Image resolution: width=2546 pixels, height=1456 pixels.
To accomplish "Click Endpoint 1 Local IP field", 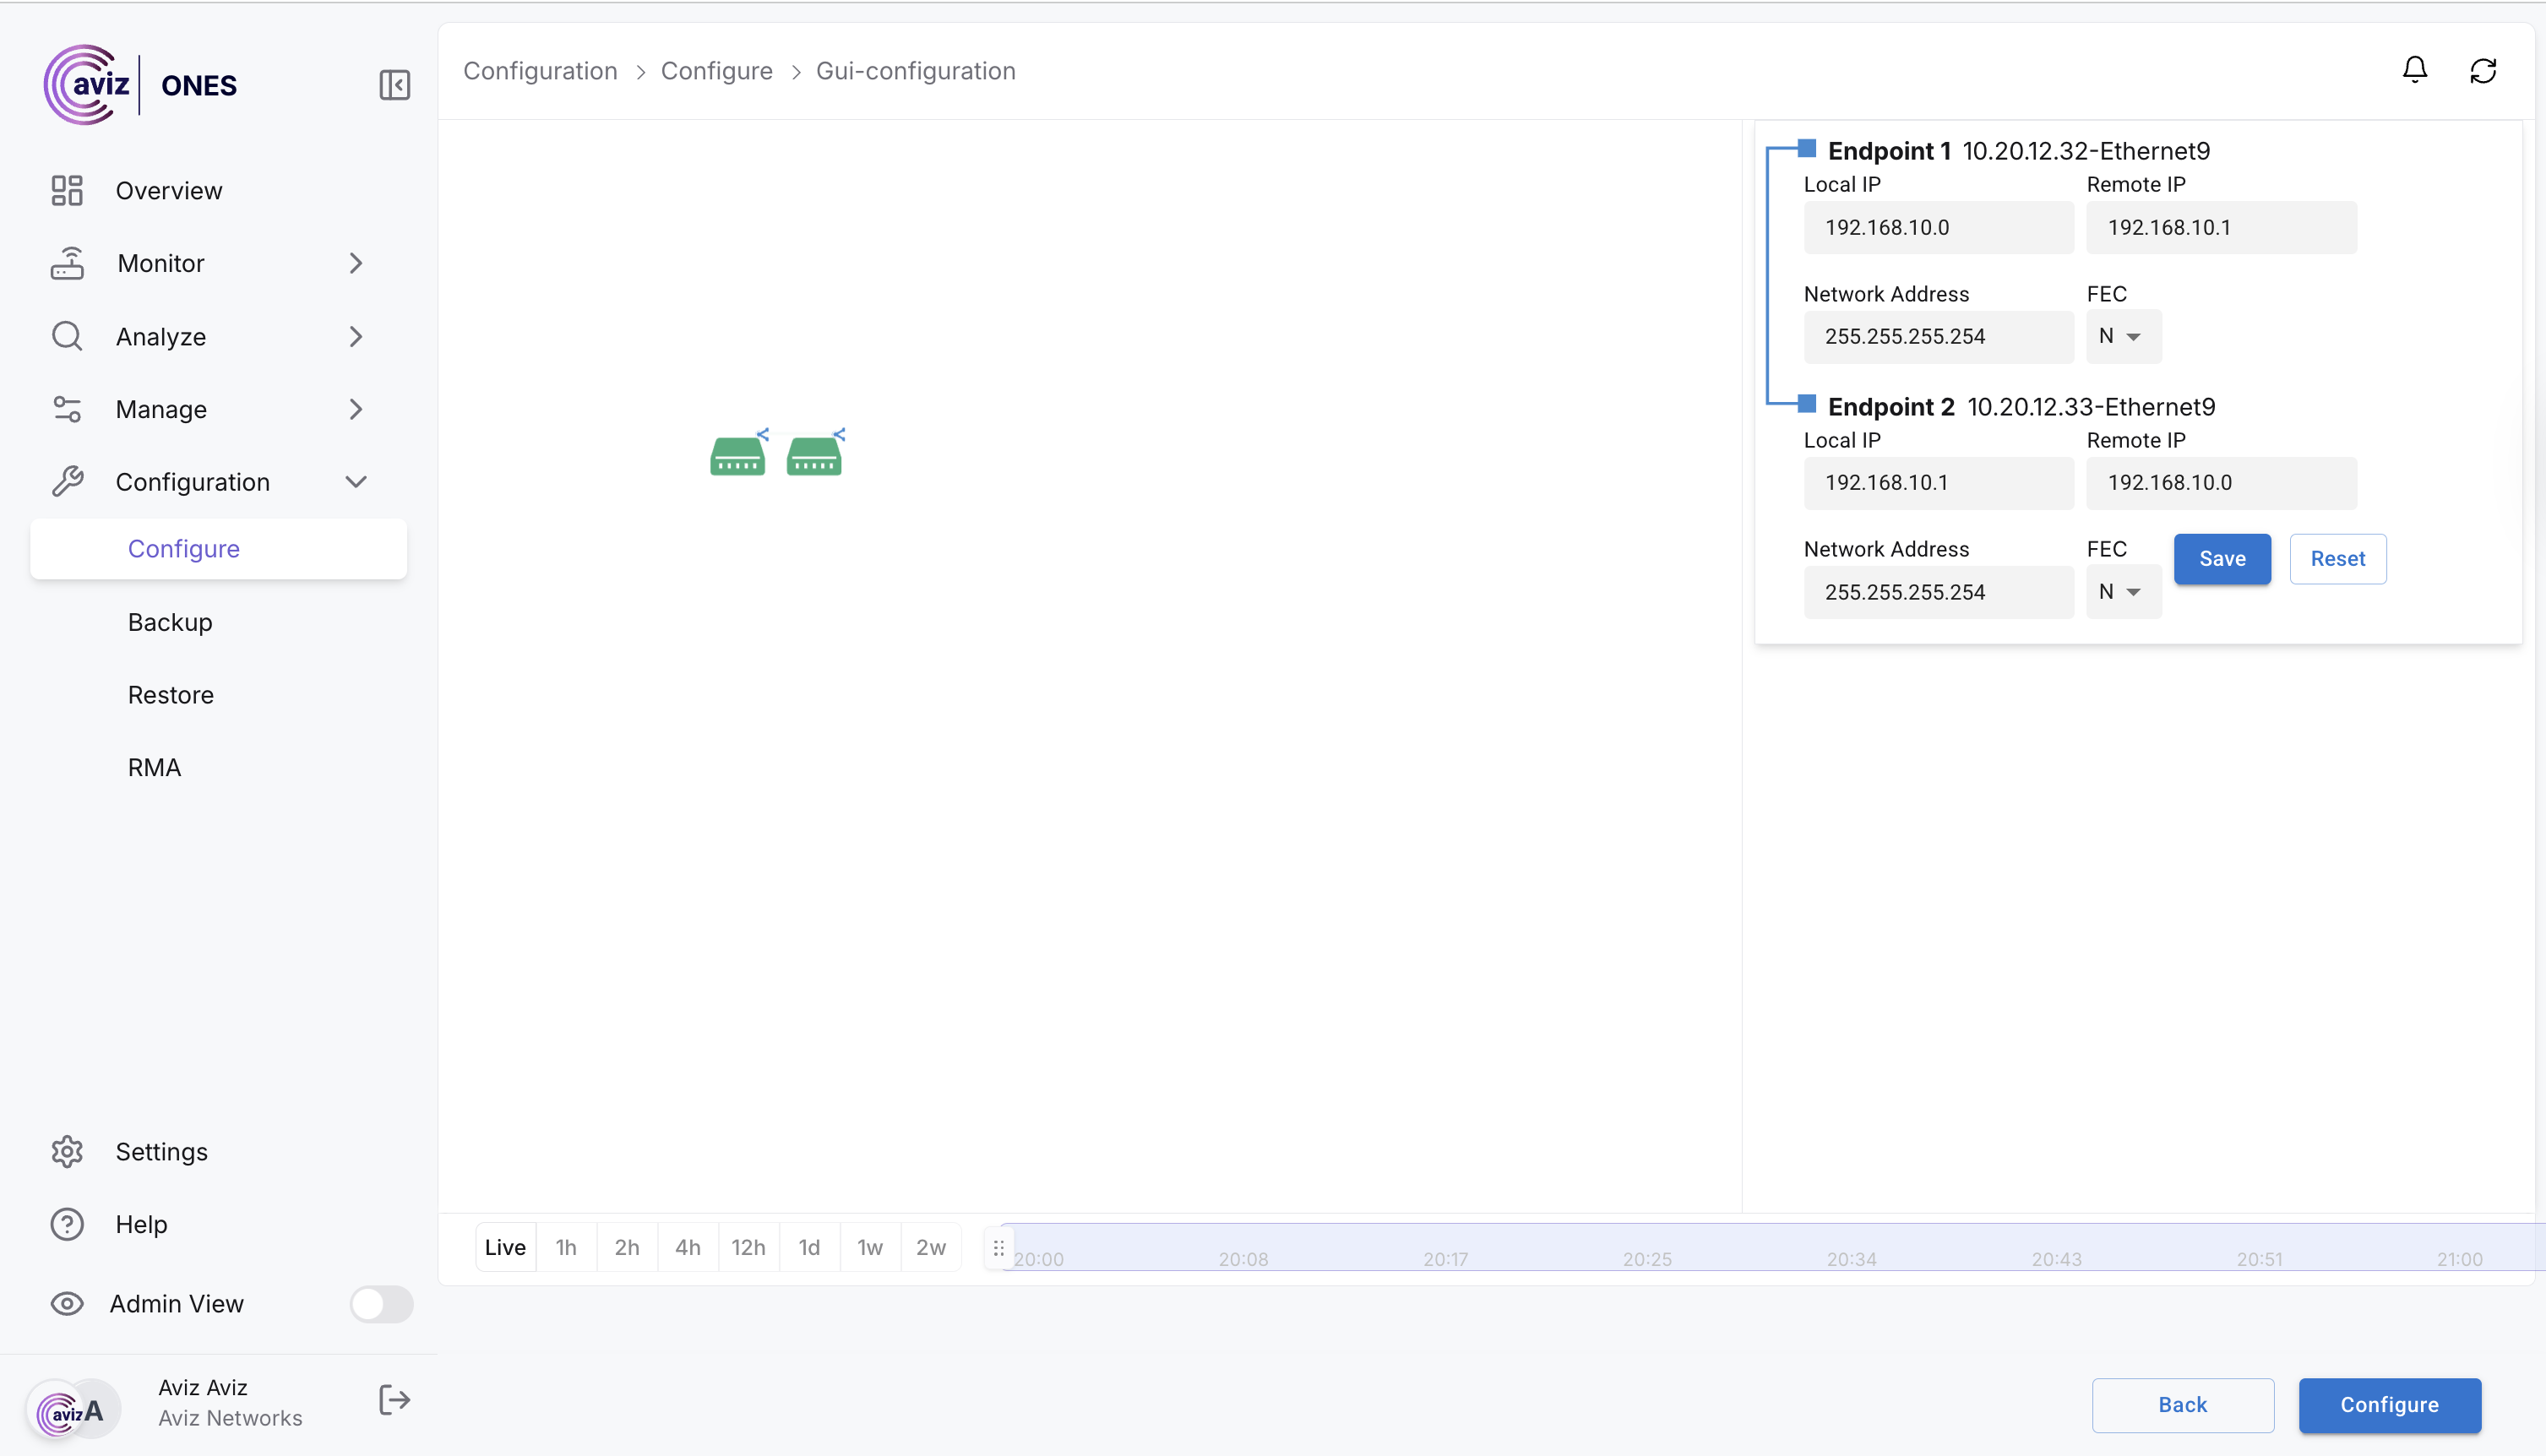I will [x=1937, y=227].
